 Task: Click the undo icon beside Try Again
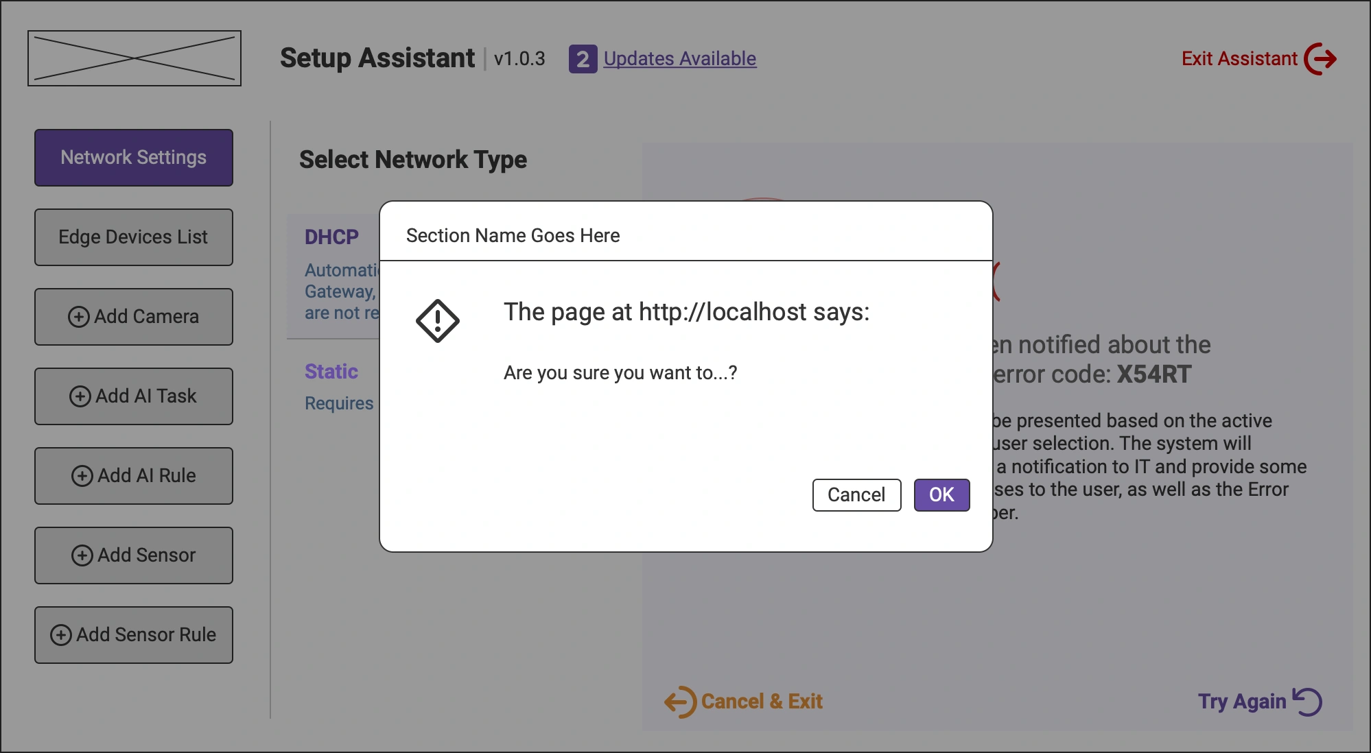[x=1306, y=701]
